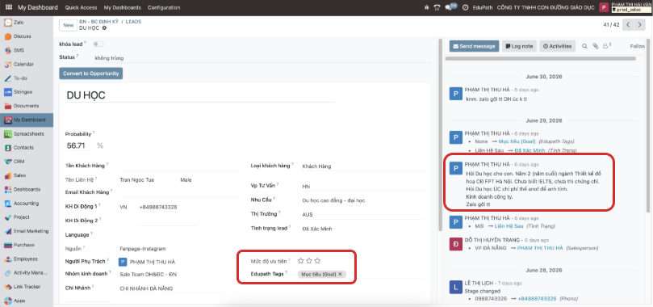Open the Configuration menu
This screenshot has height=307, width=653.
pyautogui.click(x=164, y=7)
